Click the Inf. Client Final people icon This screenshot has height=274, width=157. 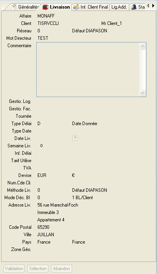[76, 7]
